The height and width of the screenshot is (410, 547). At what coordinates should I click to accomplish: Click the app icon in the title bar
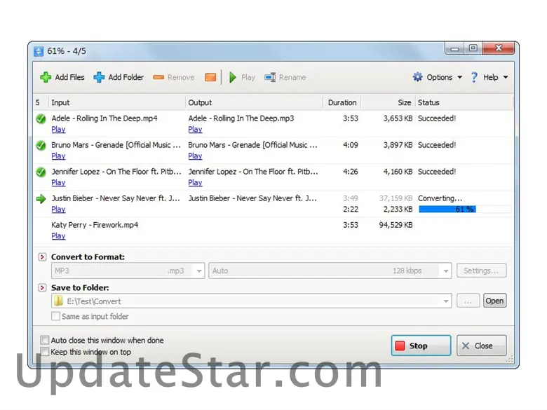click(x=39, y=51)
